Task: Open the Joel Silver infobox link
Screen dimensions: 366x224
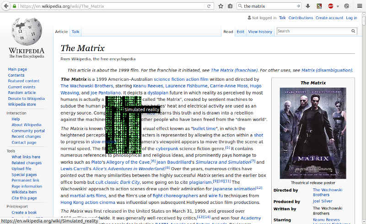Action: (323, 201)
